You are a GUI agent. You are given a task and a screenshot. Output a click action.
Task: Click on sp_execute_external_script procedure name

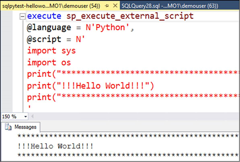(x=130, y=16)
